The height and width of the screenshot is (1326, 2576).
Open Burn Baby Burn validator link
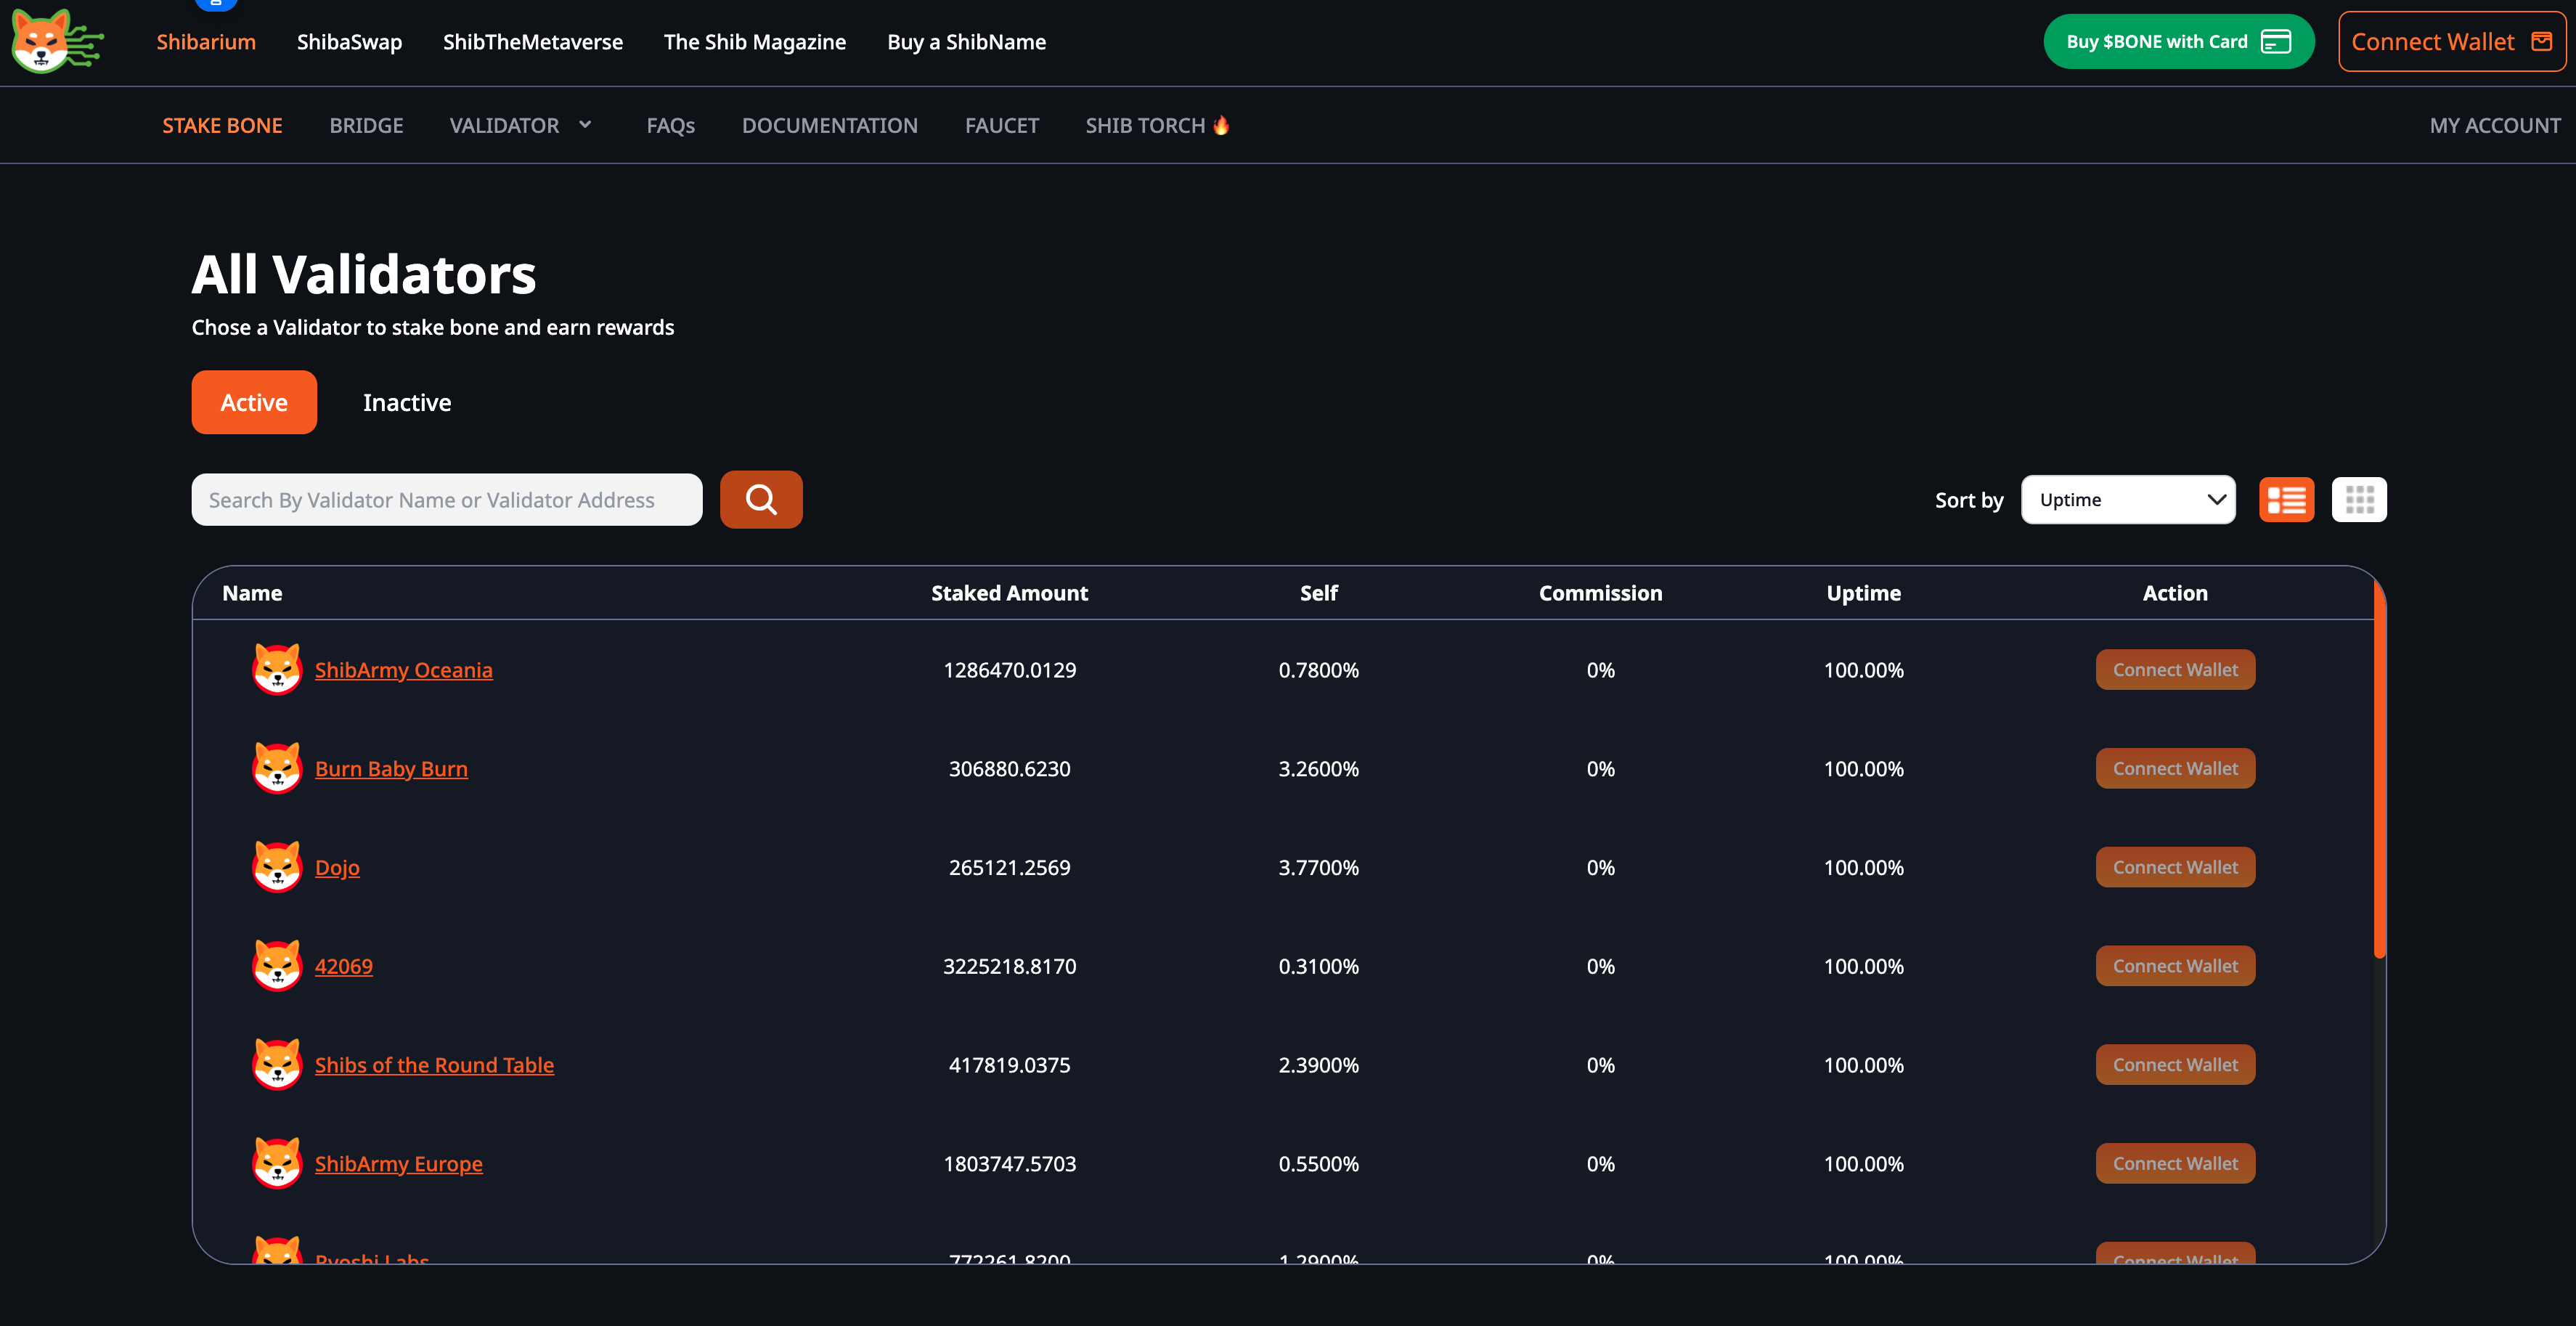[391, 768]
